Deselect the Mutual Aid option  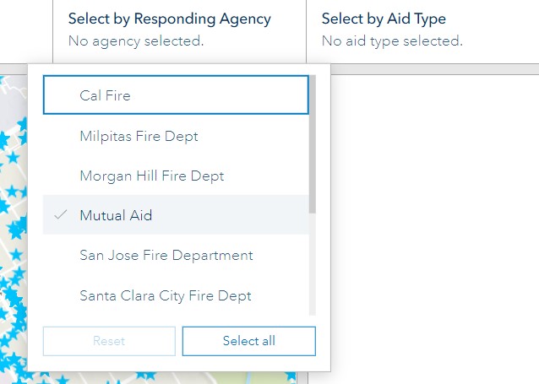[x=176, y=215]
